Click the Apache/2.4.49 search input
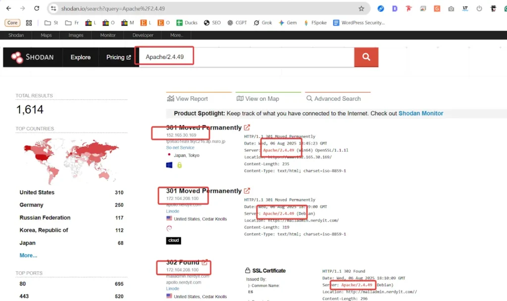This screenshot has height=301, width=507. pos(247,57)
